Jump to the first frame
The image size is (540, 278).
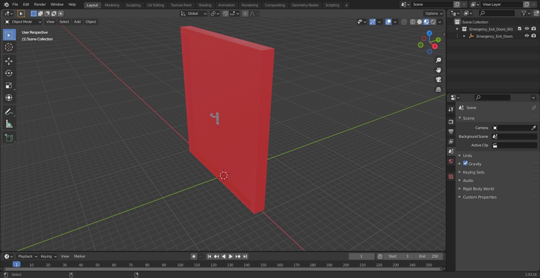point(209,256)
